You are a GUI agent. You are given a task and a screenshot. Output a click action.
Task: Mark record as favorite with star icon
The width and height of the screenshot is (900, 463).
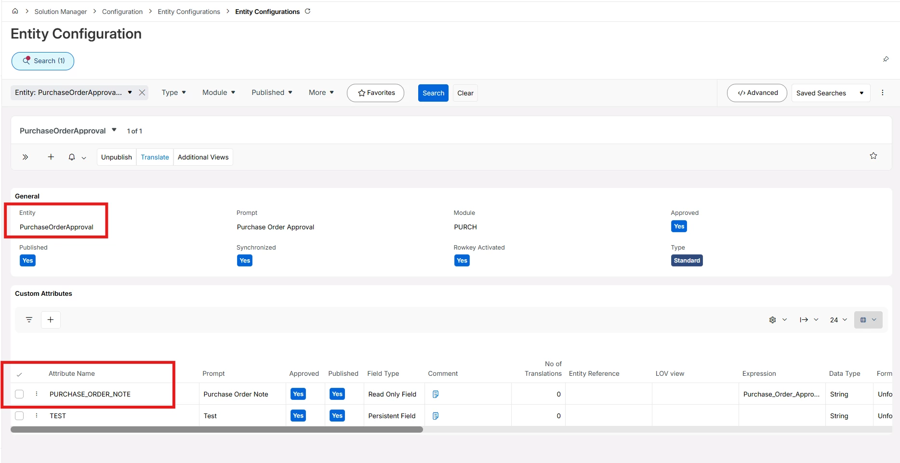tap(873, 156)
